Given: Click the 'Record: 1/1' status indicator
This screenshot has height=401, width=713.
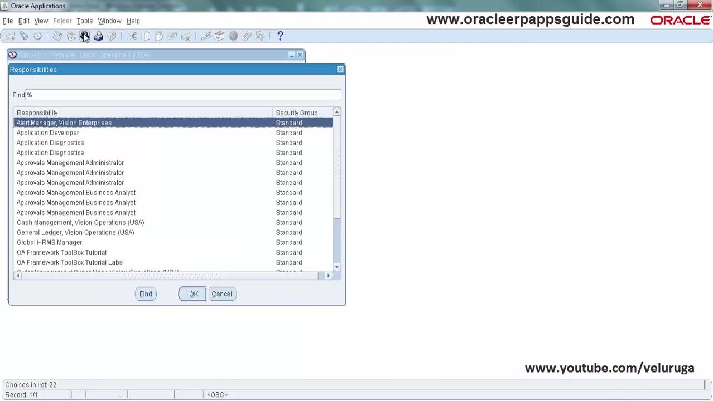Looking at the screenshot, I should coord(21,395).
